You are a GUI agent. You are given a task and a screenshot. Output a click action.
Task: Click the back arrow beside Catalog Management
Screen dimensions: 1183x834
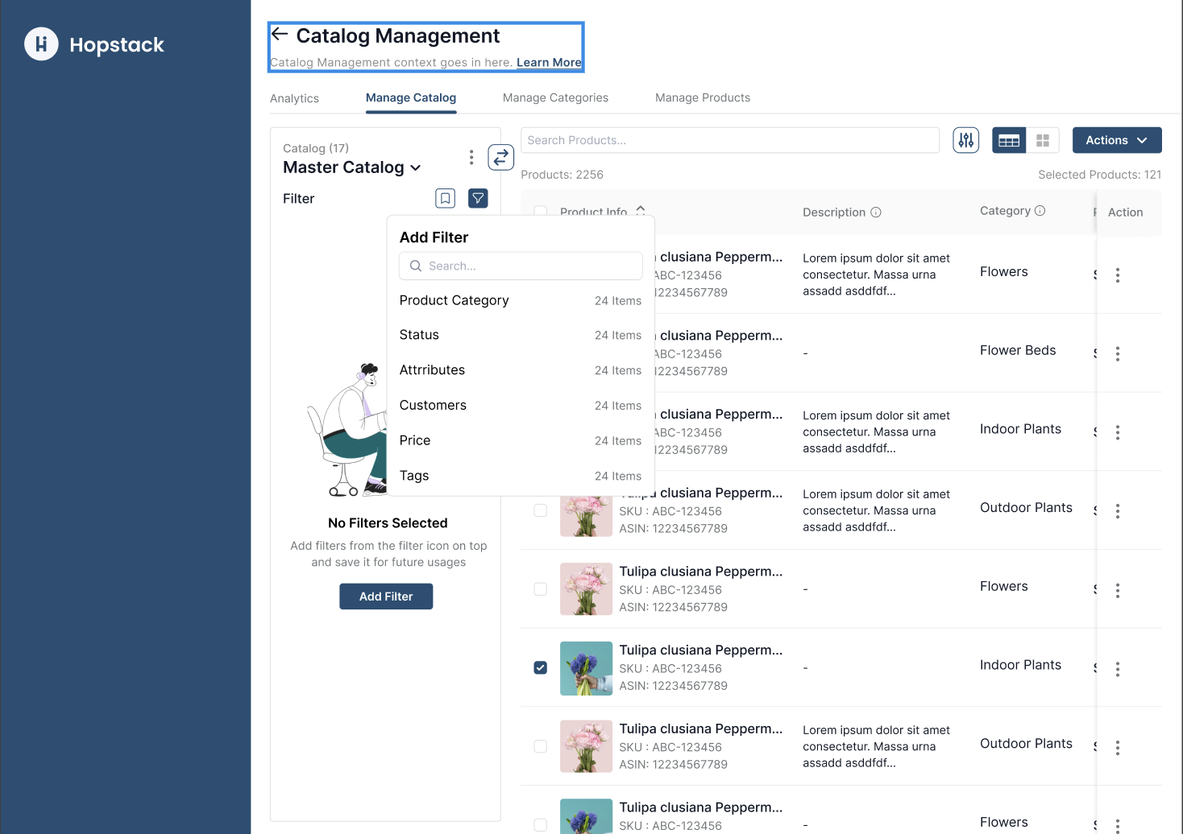point(280,35)
